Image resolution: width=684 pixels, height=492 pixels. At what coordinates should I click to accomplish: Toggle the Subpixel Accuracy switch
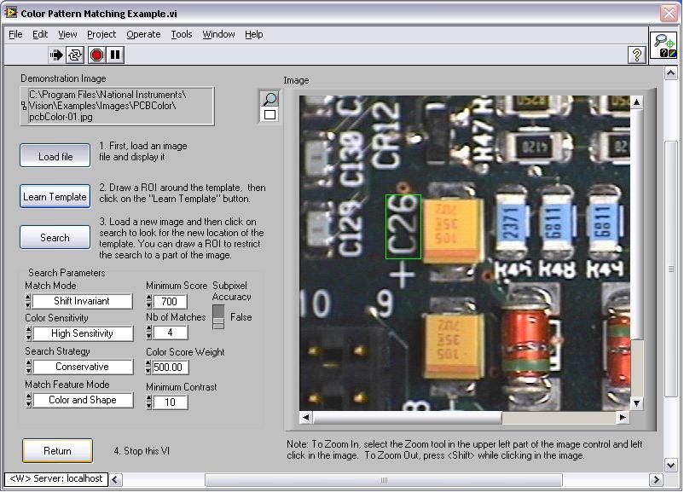[218, 316]
